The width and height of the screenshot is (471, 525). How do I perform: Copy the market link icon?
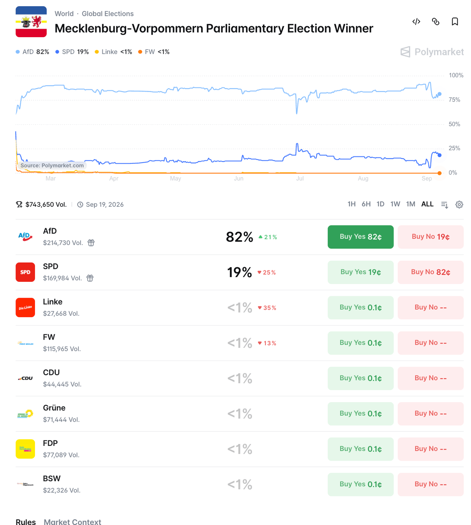tap(436, 22)
